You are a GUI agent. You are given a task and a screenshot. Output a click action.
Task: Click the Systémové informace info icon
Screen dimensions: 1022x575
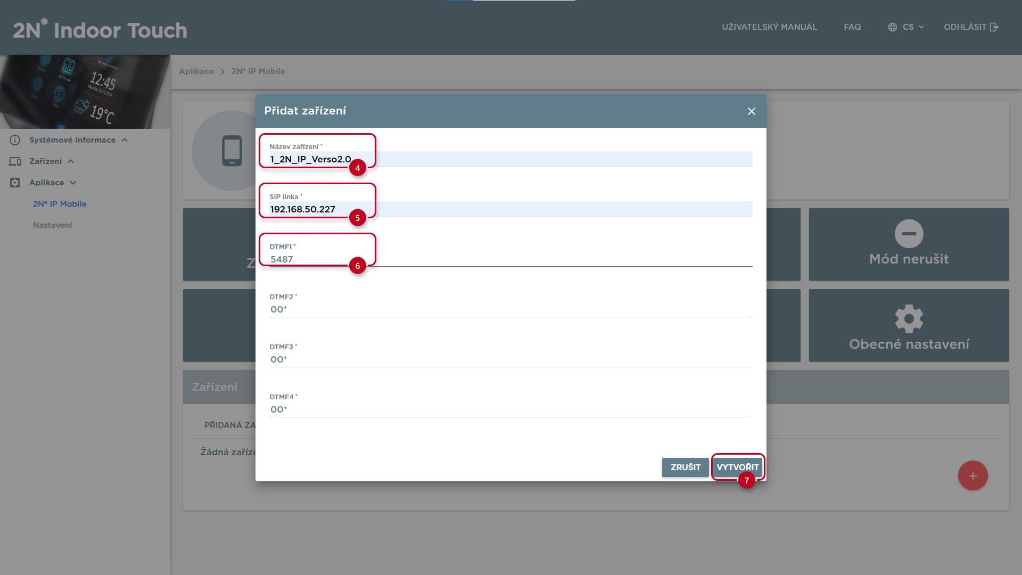point(15,140)
